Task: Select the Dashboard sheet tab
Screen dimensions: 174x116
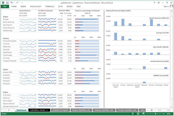Action: point(22,110)
